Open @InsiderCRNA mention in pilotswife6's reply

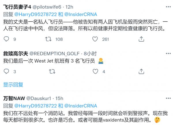point(81,14)
